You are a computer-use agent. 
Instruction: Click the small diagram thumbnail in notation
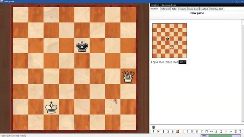coord(169,41)
